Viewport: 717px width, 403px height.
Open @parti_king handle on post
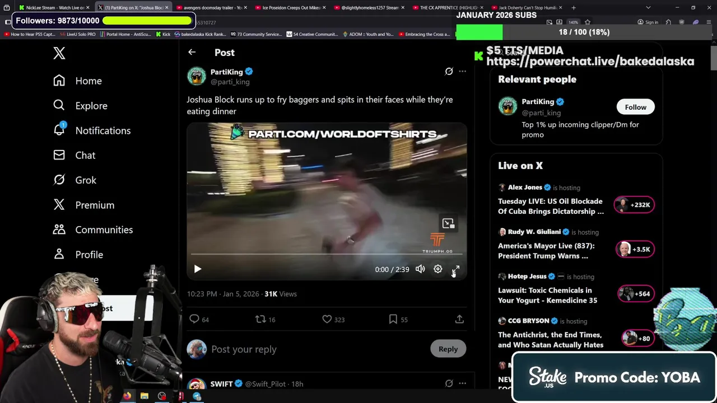pos(230,82)
